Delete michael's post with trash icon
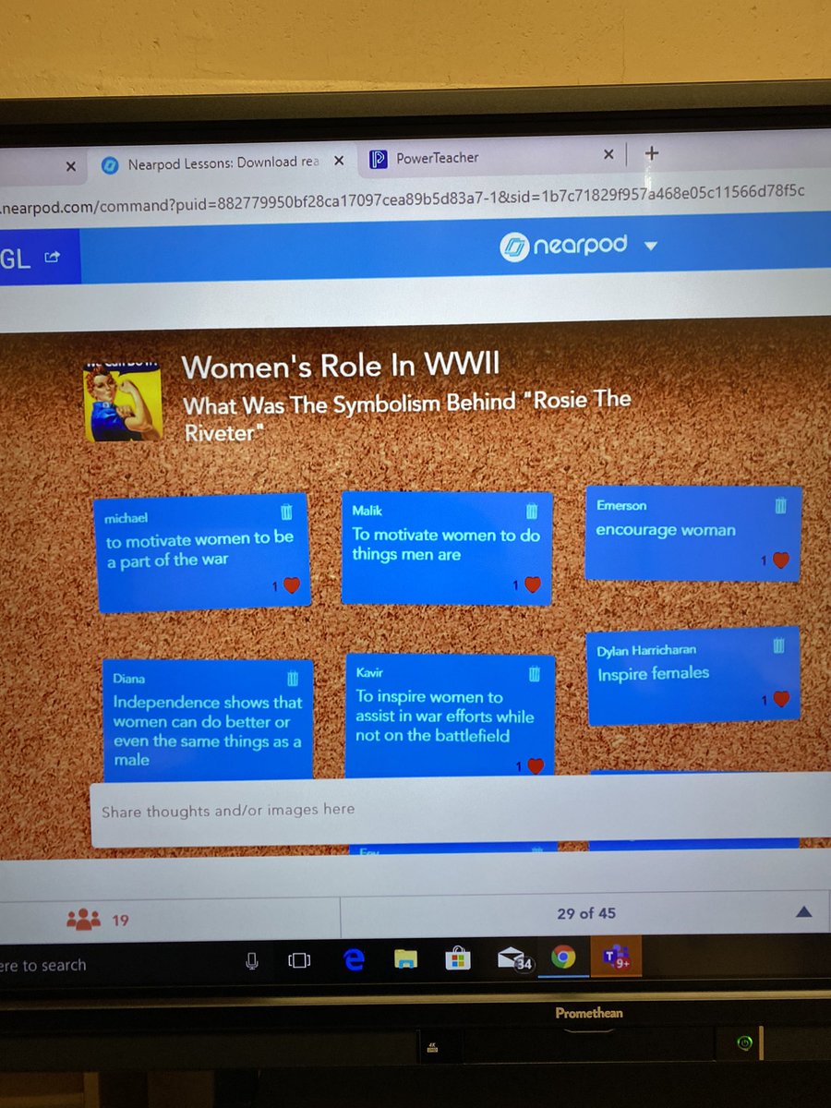The width and height of the screenshot is (831, 1108). [x=287, y=512]
